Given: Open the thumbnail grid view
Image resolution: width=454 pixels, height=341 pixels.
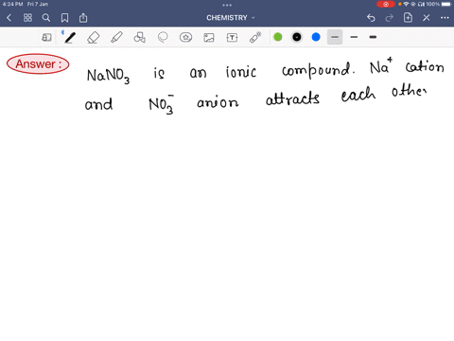Looking at the screenshot, I should [27, 18].
